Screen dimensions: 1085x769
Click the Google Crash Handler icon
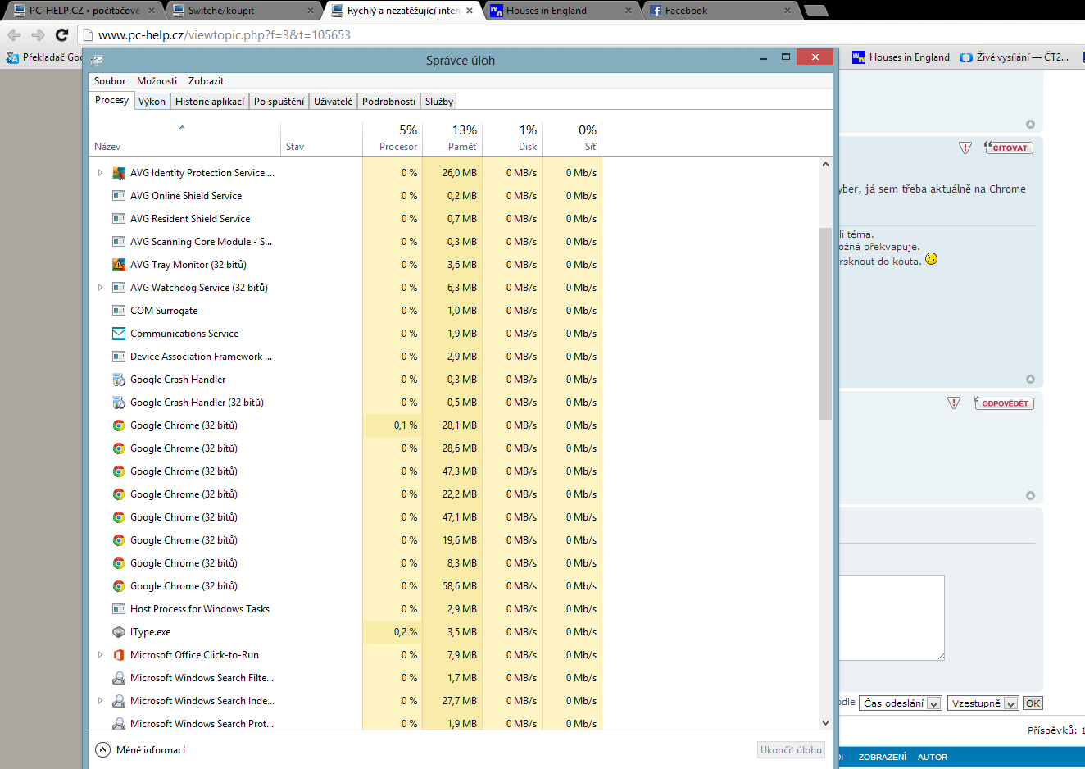pos(119,380)
